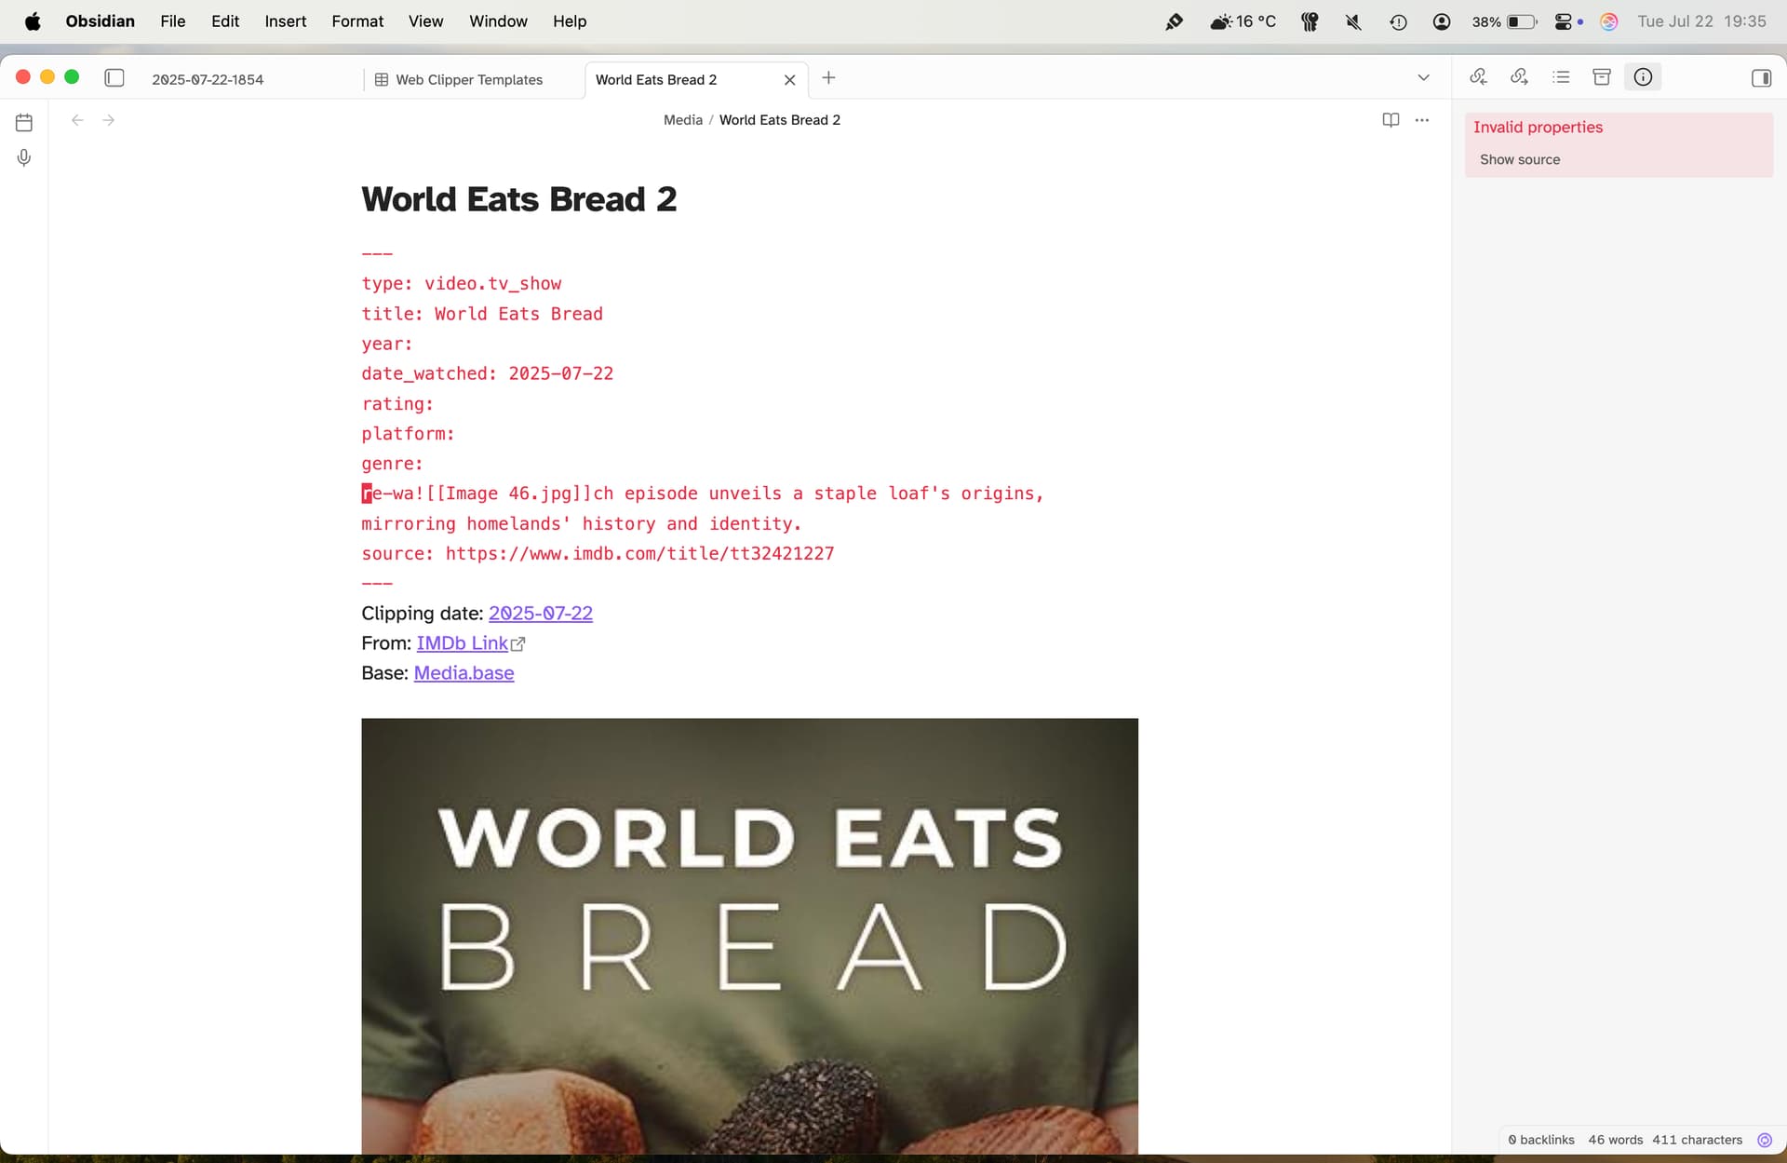The width and height of the screenshot is (1787, 1163).
Task: Toggle the left sidebar icon
Action: coord(114,78)
